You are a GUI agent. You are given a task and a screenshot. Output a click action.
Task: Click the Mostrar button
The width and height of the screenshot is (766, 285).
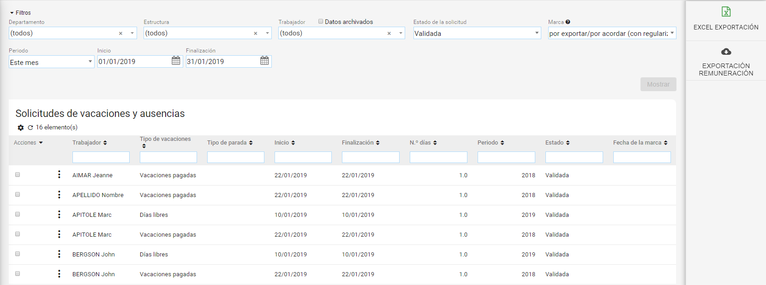(x=658, y=84)
